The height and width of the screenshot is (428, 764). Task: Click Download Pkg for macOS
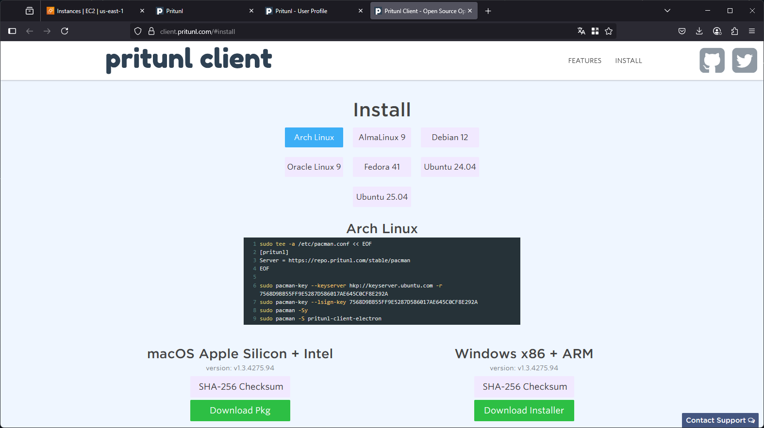(x=240, y=411)
